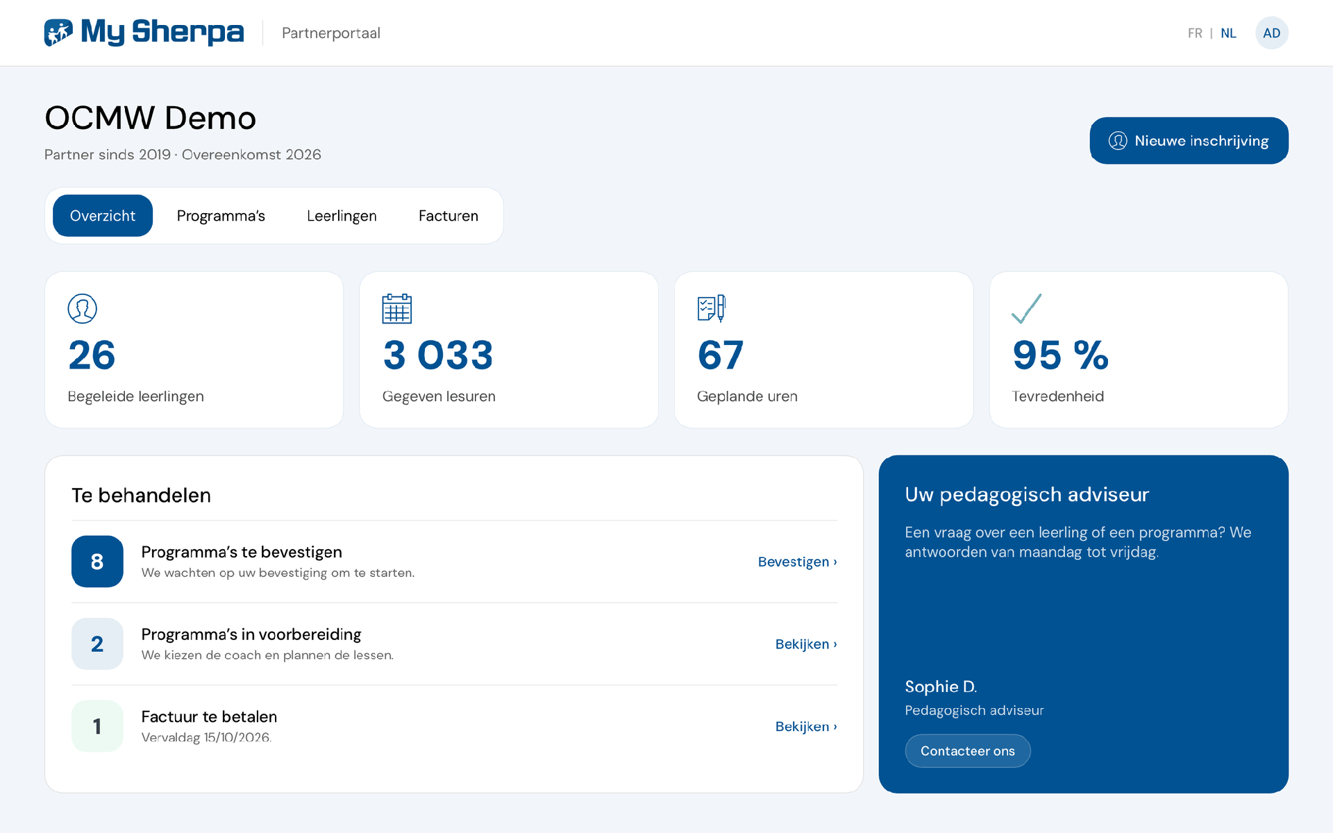Click the My Sherpa logo icon
Image resolution: width=1333 pixels, height=833 pixels.
[x=58, y=33]
